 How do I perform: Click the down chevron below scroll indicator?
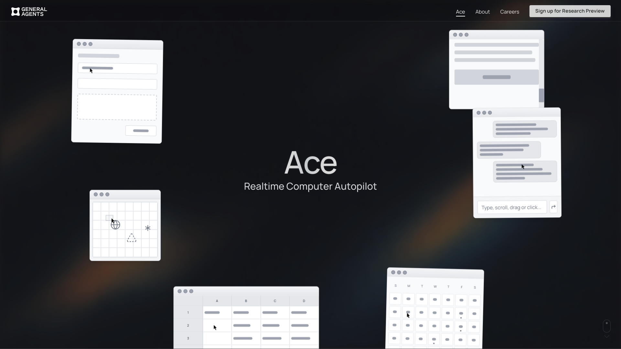pos(606,337)
